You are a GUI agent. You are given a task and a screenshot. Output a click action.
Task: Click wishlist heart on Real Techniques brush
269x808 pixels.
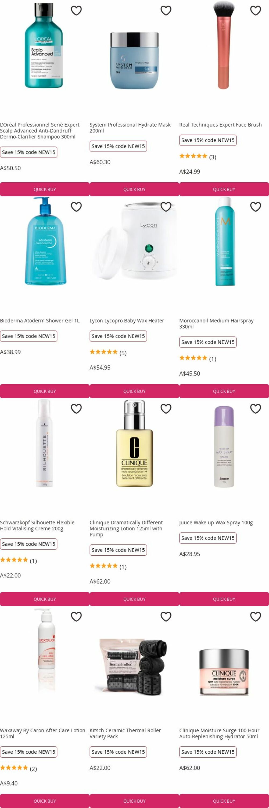click(256, 11)
